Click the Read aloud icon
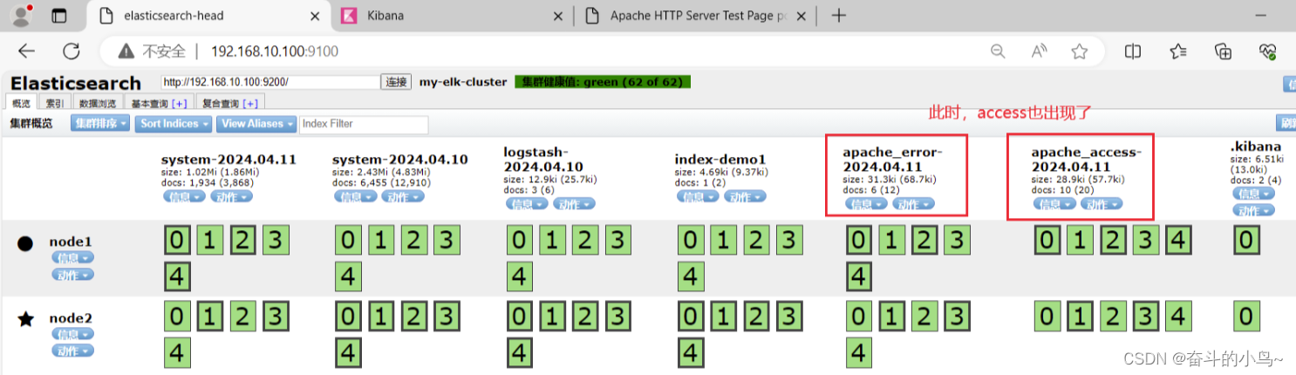Screen dimensions: 1296x375 pos(1039,51)
